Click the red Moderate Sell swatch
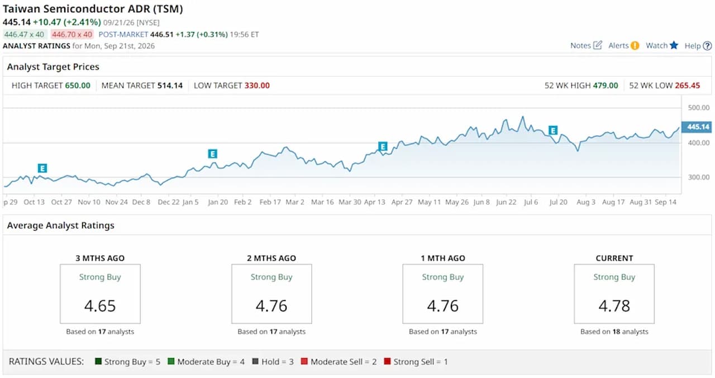715x378 pixels. (x=304, y=362)
